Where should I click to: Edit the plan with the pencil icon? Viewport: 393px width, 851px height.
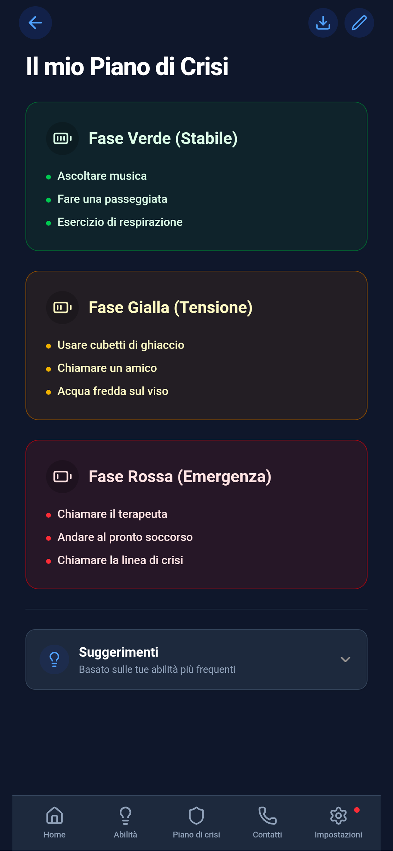click(359, 22)
